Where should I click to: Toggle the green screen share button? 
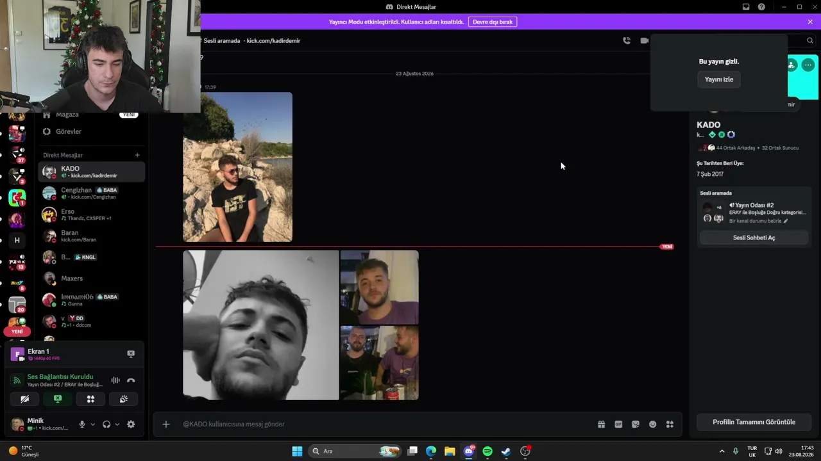pos(58,399)
